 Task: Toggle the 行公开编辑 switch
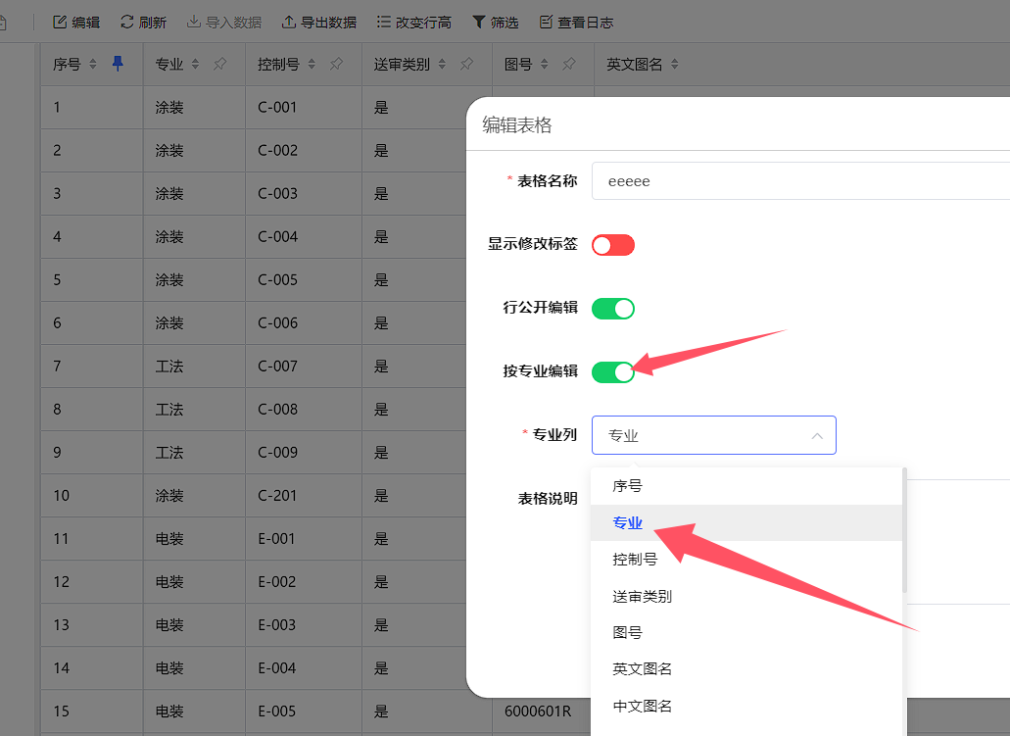[613, 308]
